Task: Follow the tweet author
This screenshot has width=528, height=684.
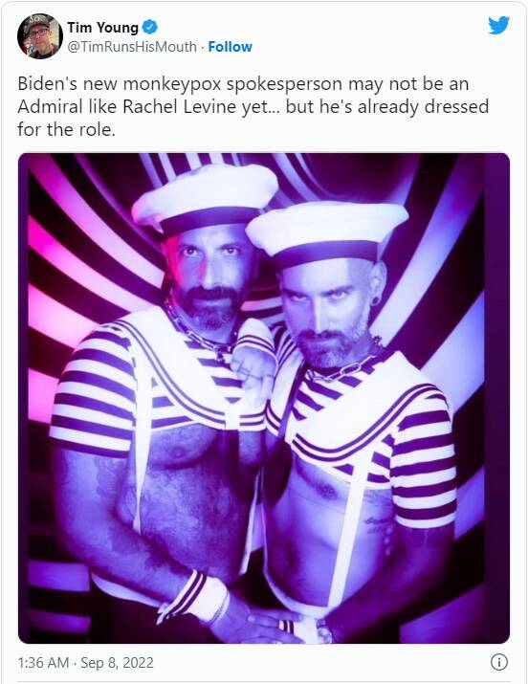Action: pyautogui.click(x=230, y=47)
